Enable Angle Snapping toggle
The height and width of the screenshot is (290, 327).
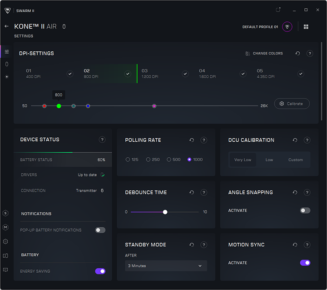(x=305, y=210)
